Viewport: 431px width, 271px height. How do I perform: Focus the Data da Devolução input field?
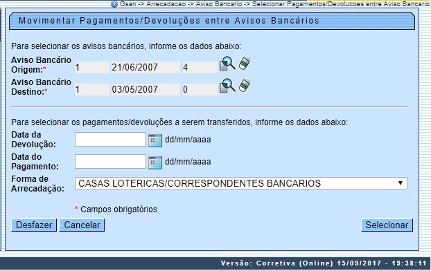(x=110, y=140)
